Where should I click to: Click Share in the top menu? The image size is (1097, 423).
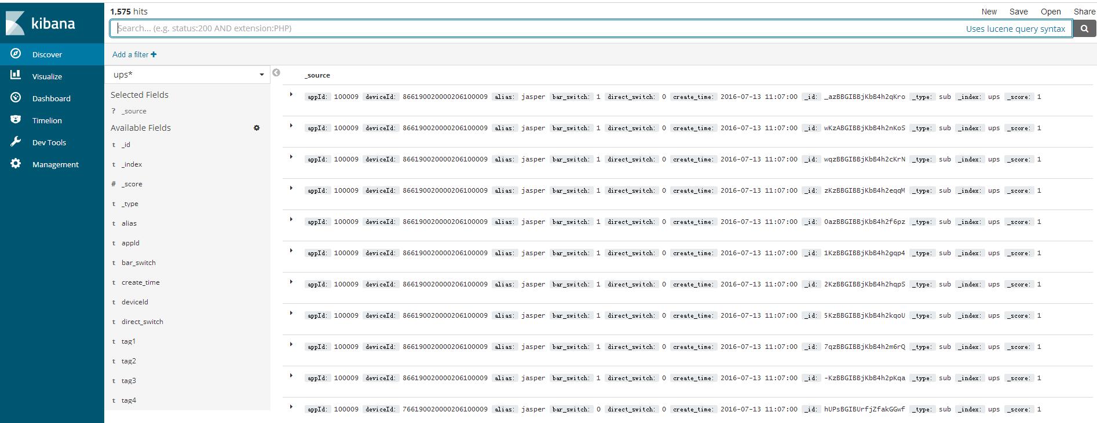click(1084, 12)
